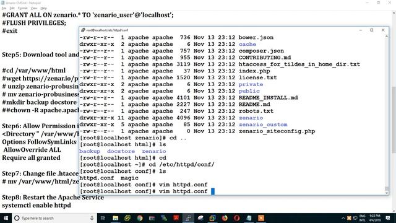Close the Notepad window
Viewport: 396px width, 223px height.
point(390,2)
